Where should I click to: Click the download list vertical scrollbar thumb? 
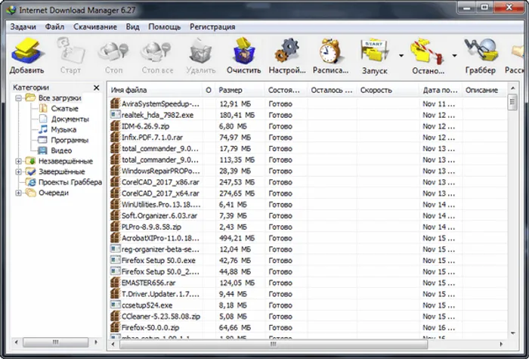tap(512, 102)
